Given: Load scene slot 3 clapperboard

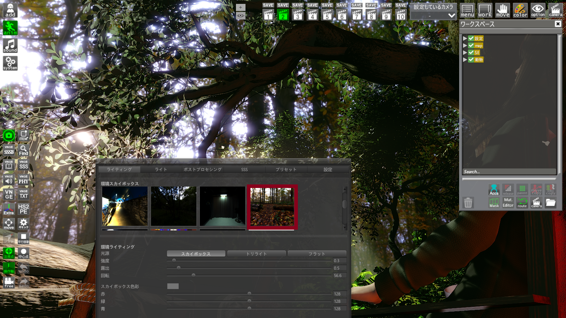Looking at the screenshot, I should coord(298,15).
